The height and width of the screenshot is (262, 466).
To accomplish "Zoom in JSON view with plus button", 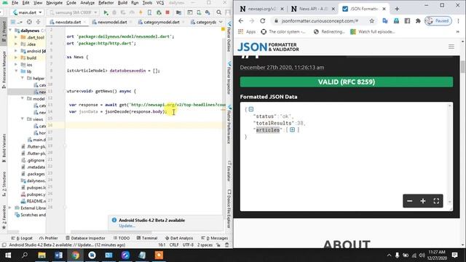I will tap(423, 201).
